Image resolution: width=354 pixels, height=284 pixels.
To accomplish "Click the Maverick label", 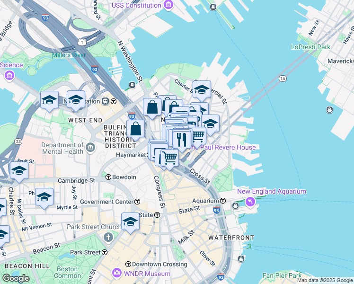I will coord(340,61).
